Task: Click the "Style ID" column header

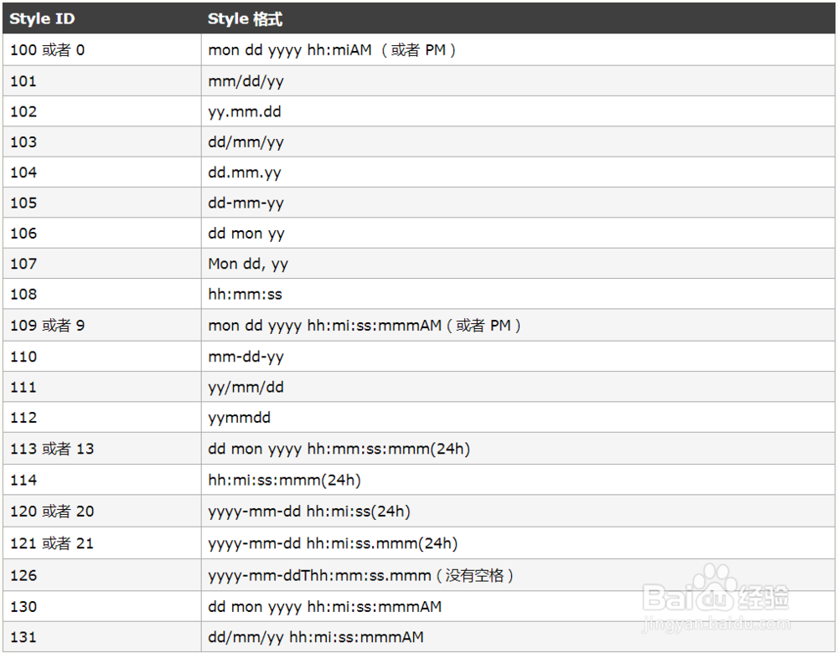Action: [42, 18]
